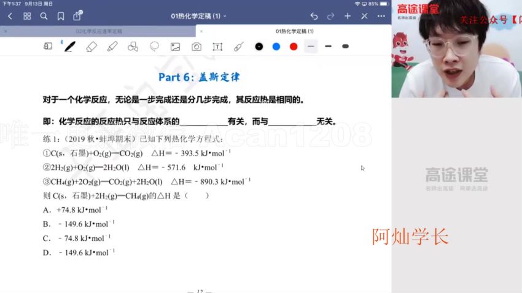Open the three-dot more options menu
The width and height of the screenshot is (522, 293).
381,16
